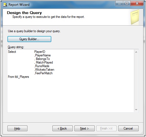The width and height of the screenshot is (146, 137).
Task: Click the yellow notepad wizard icon
Action: pos(135,17)
